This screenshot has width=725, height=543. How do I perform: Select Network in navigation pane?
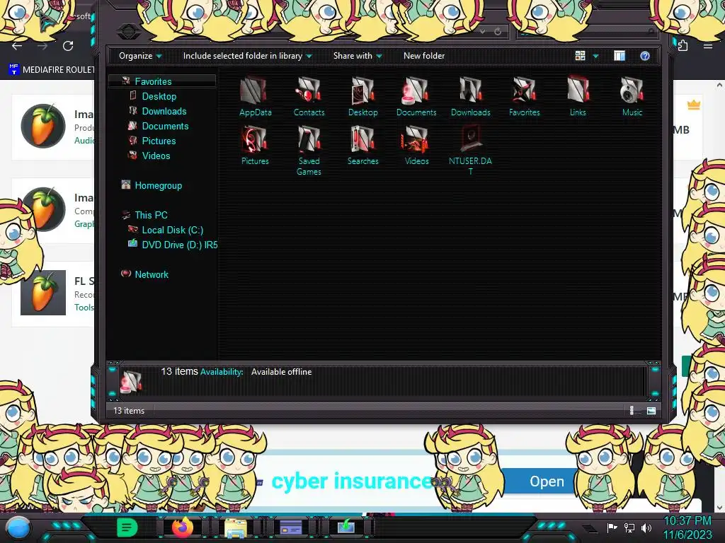click(x=152, y=274)
